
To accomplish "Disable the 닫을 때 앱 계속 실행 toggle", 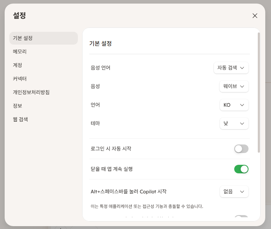I will point(241,169).
